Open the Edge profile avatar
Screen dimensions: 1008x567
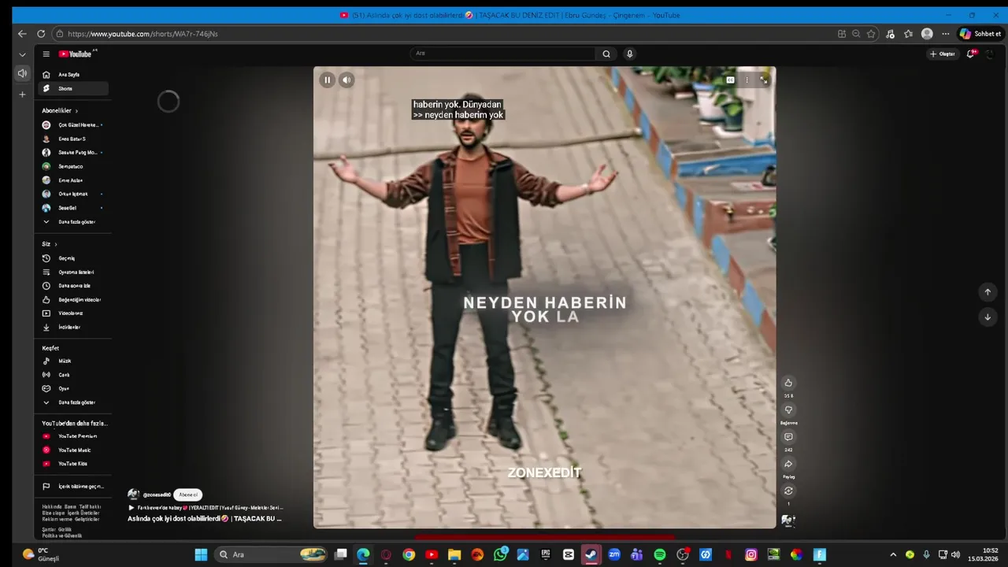[x=927, y=34]
